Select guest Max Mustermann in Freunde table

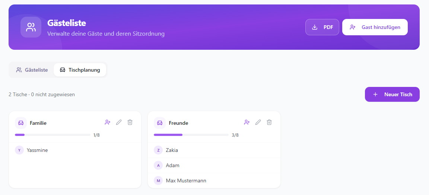[x=214, y=181]
